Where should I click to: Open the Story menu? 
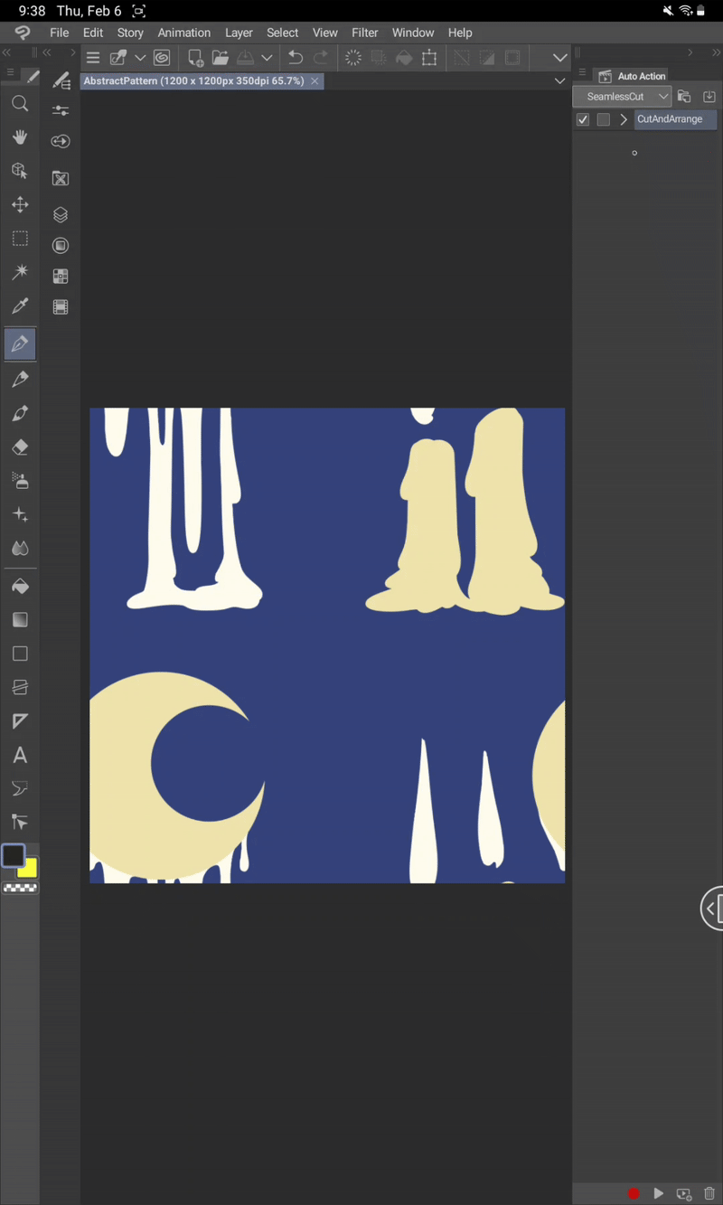tap(130, 33)
